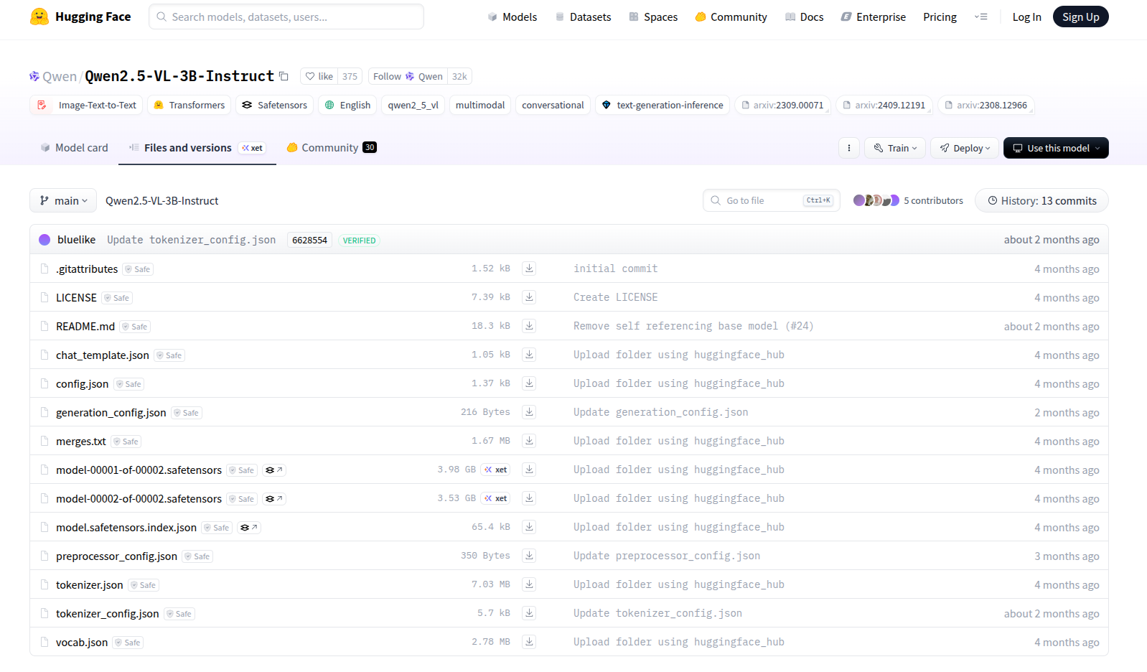Download tokenizer.json via download icon
The width and height of the screenshot is (1147, 672).
click(529, 584)
